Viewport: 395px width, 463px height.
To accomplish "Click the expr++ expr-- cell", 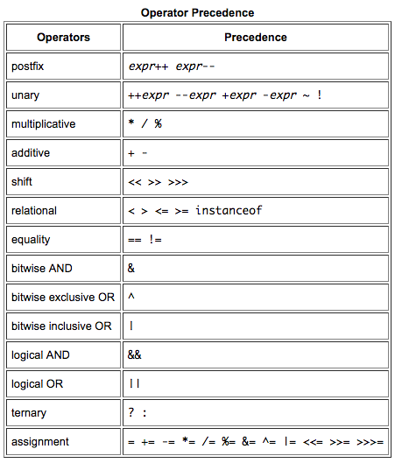I will coord(256,67).
